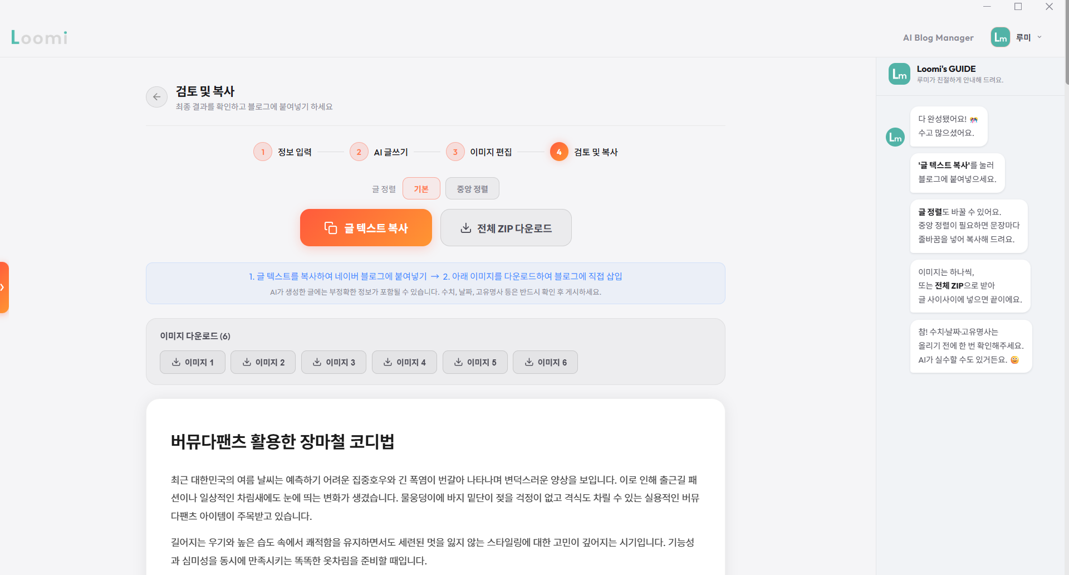The image size is (1069, 575).
Task: Minimize the Loomi window
Action: coord(987,7)
